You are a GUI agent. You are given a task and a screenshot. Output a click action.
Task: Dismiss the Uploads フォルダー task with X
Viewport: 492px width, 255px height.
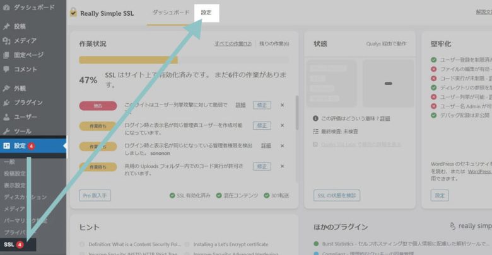[282, 166]
